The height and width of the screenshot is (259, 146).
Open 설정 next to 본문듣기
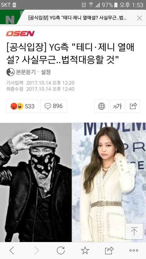tap(46, 72)
